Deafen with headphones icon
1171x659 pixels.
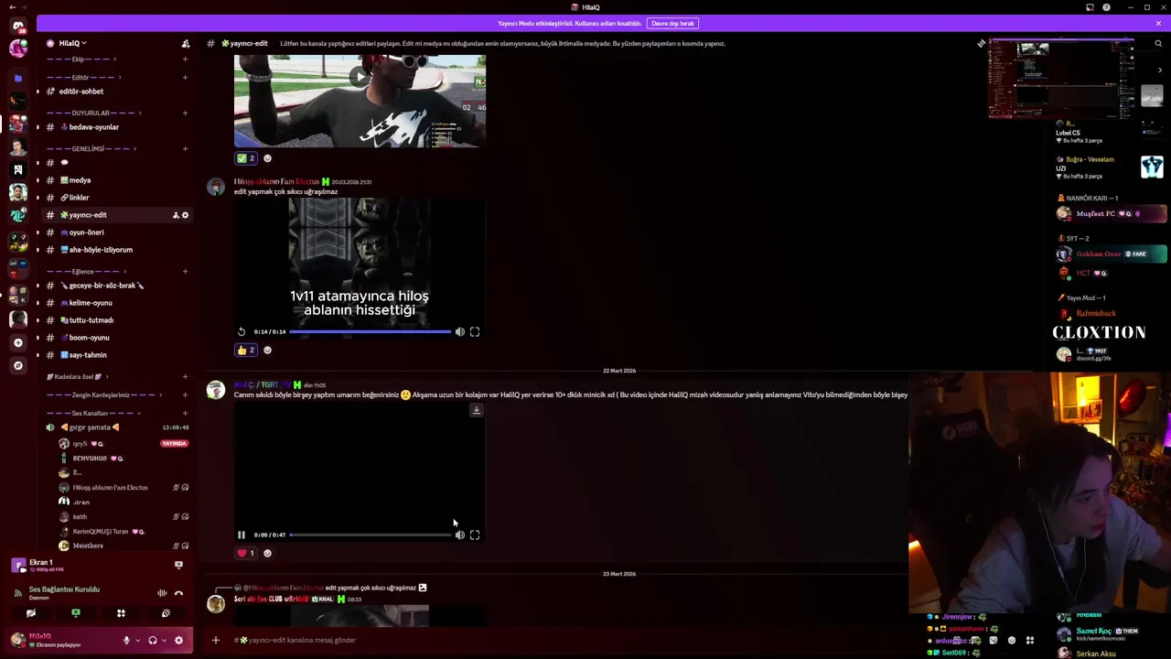[x=153, y=641]
